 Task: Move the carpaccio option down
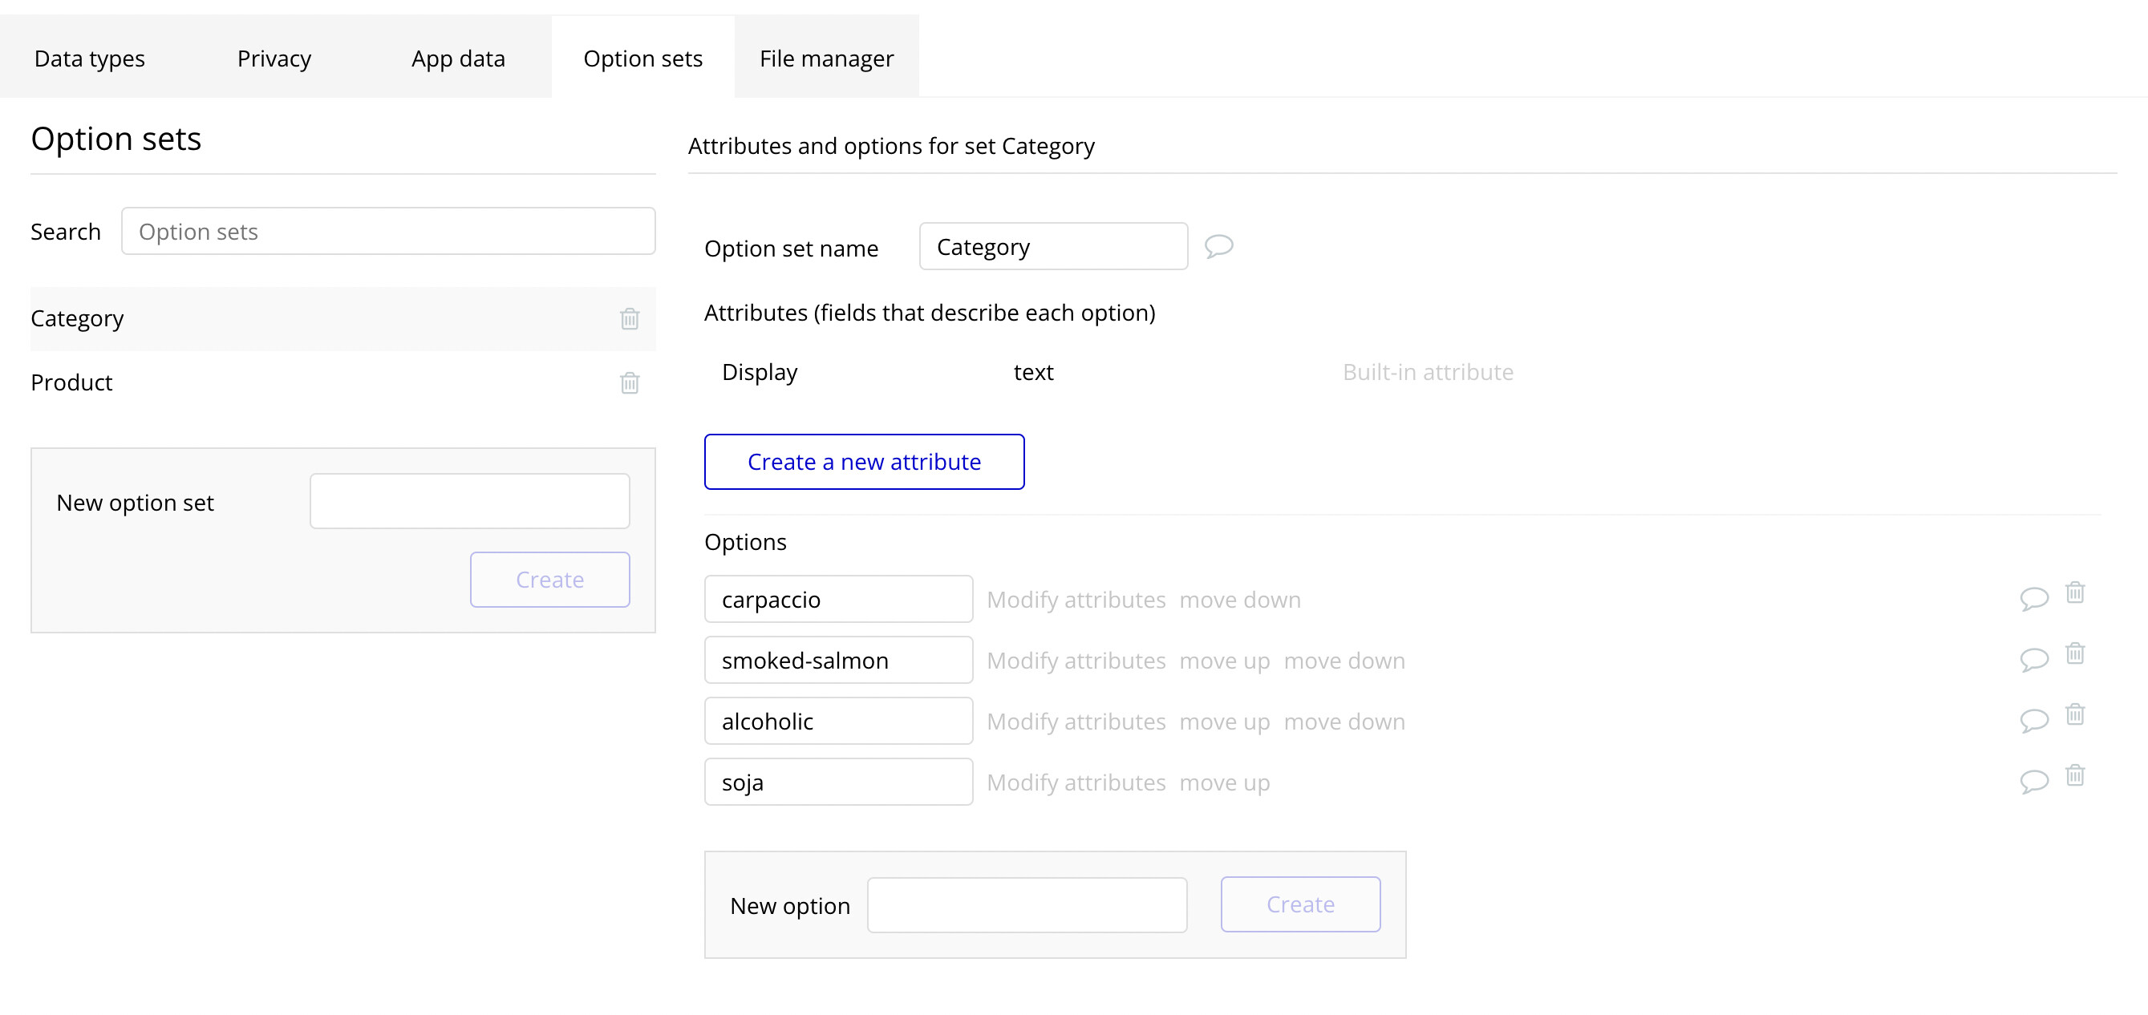(x=1239, y=600)
